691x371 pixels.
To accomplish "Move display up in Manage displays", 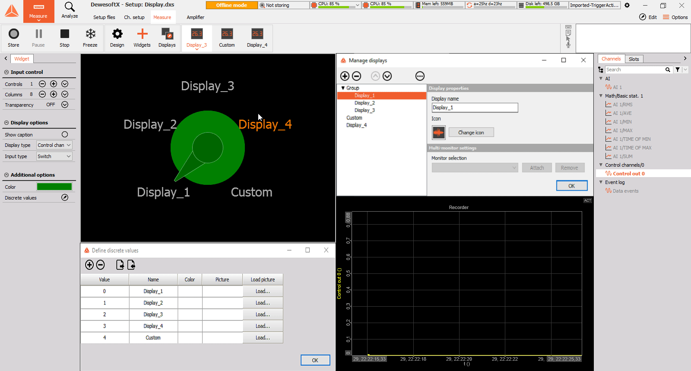I will [376, 76].
